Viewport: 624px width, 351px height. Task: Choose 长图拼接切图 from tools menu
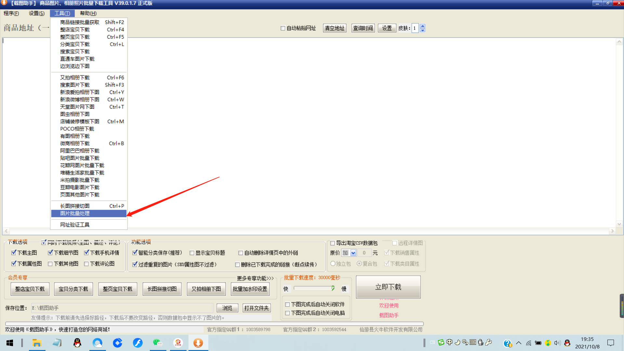tap(89, 206)
